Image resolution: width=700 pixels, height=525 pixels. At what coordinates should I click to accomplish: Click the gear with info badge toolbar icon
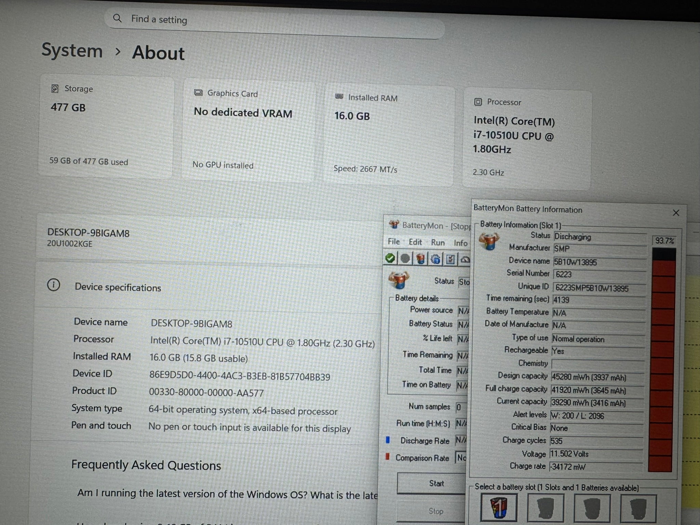435,259
